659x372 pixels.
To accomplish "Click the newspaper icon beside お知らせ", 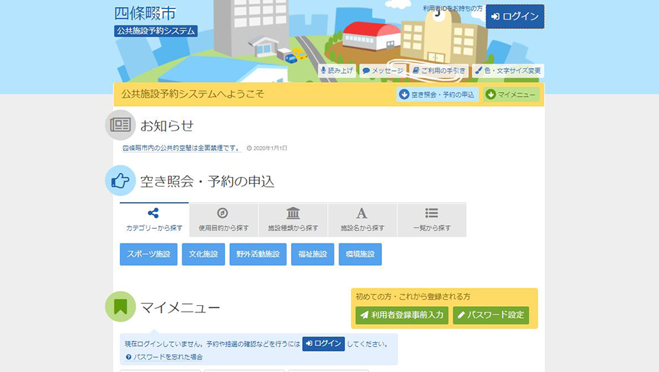I will tap(121, 125).
